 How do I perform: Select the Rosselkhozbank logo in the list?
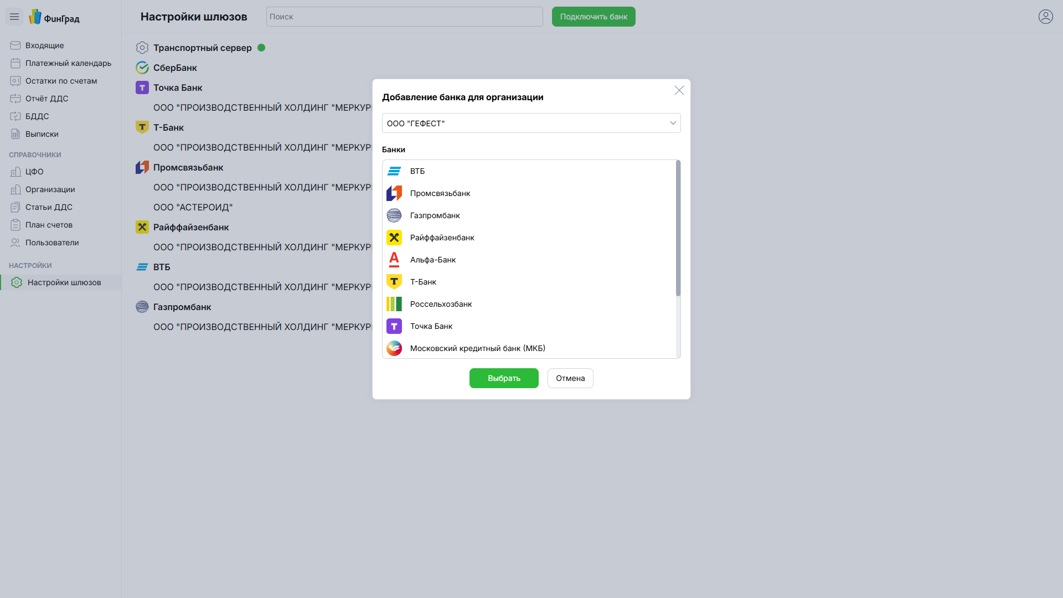pyautogui.click(x=394, y=304)
